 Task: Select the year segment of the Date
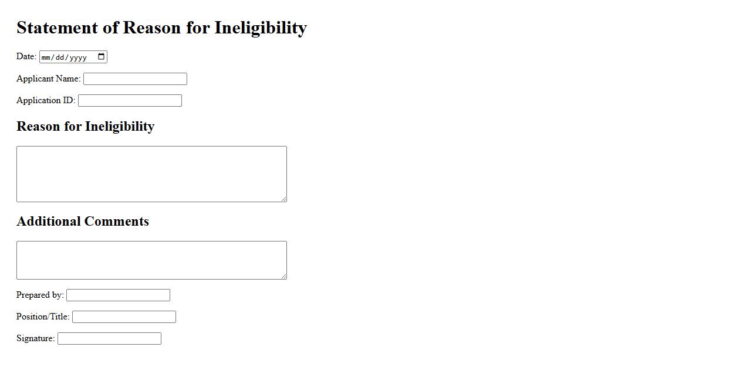coord(77,57)
